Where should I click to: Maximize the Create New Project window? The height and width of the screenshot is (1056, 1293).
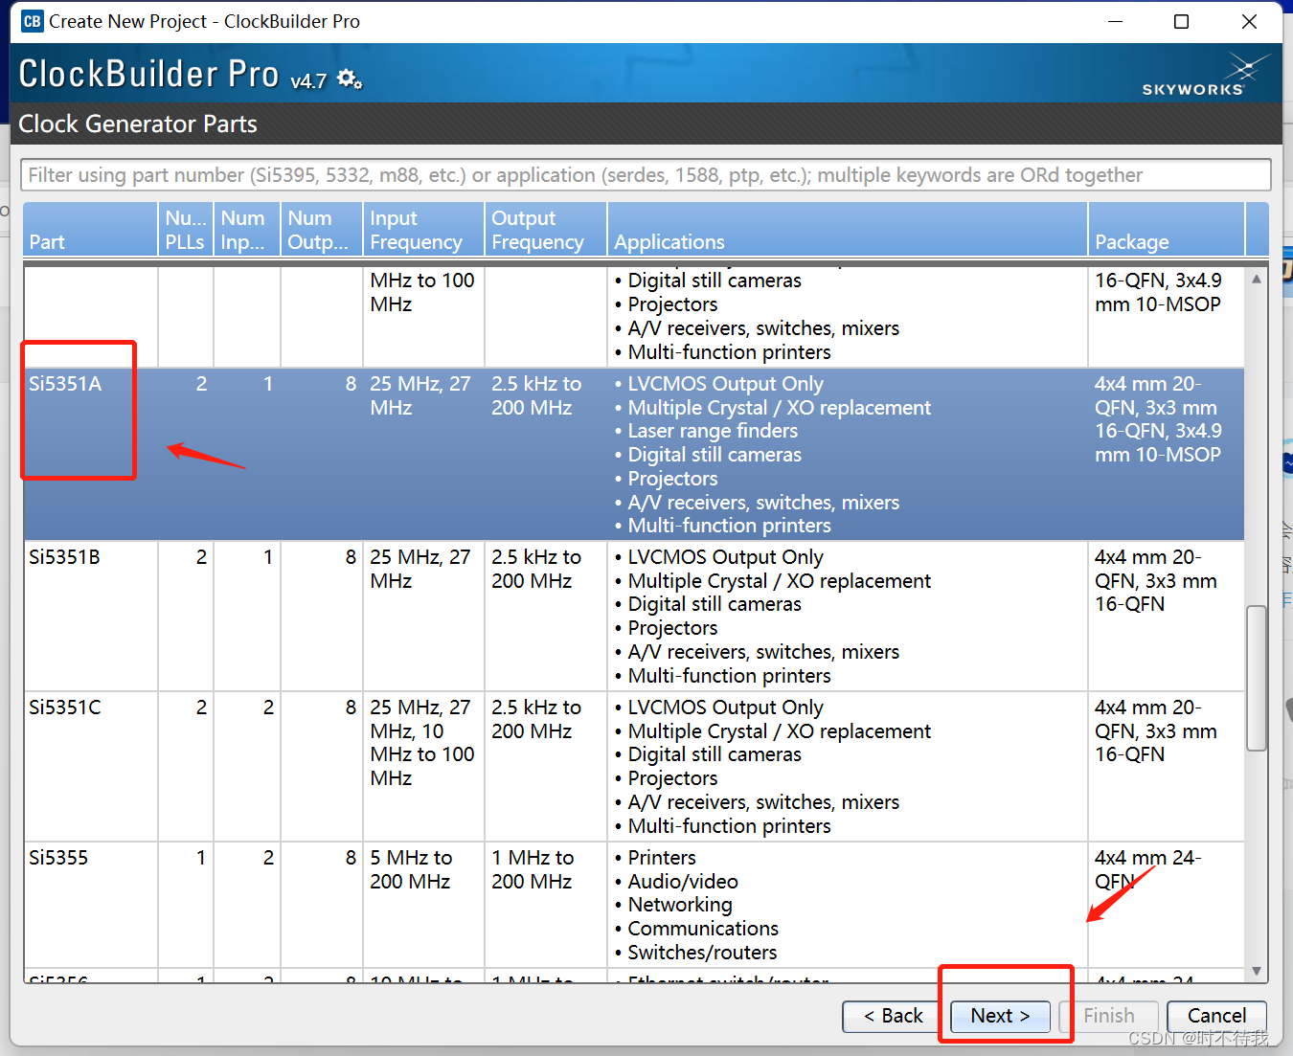pyautogui.click(x=1182, y=21)
